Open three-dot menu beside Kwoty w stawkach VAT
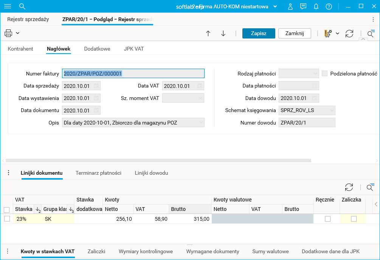This screenshot has height=260, width=380. coord(8,251)
